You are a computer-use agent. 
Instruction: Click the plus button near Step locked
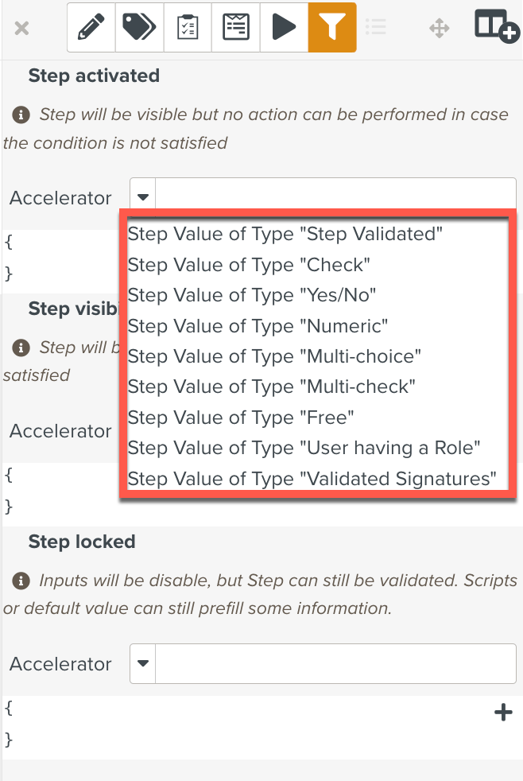click(503, 713)
